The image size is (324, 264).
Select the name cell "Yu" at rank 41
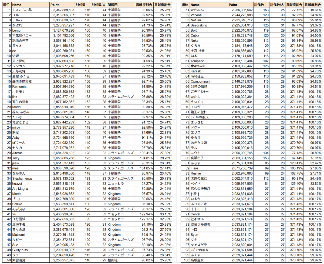pos(31,214)
